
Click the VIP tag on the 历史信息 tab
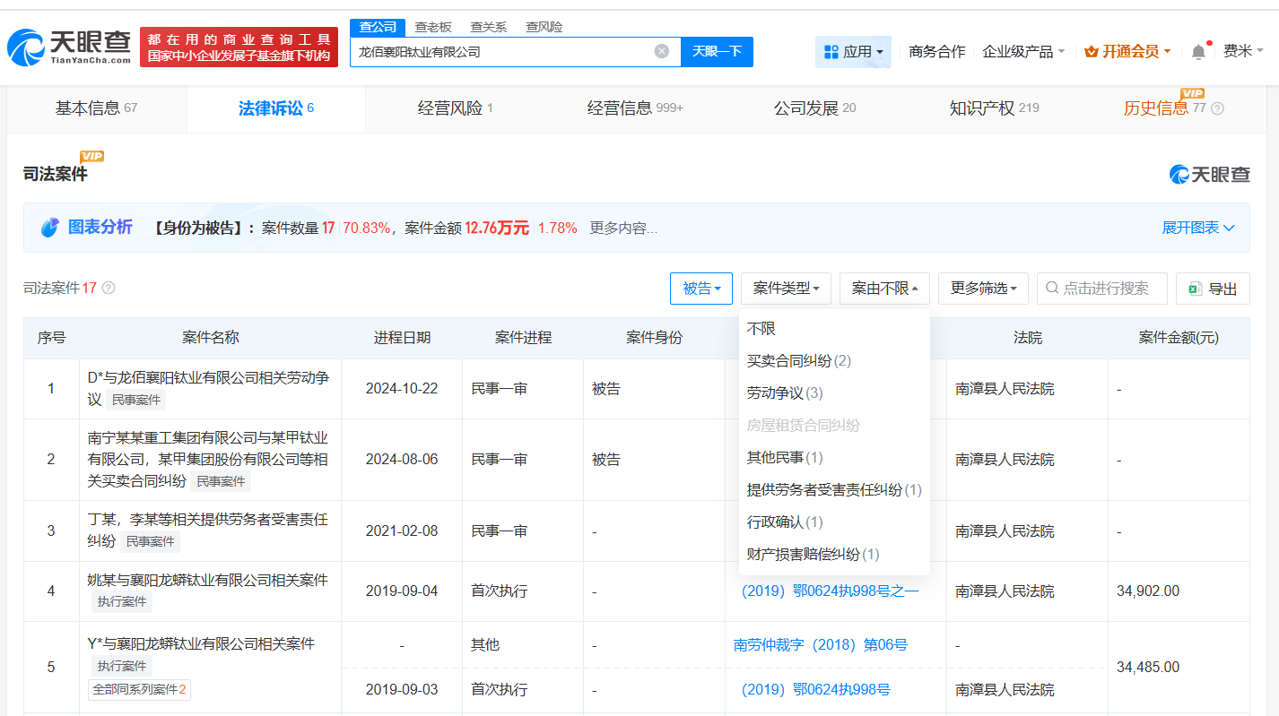point(1193,93)
